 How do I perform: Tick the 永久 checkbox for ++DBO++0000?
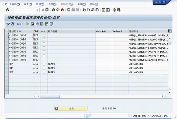tap(44, 35)
